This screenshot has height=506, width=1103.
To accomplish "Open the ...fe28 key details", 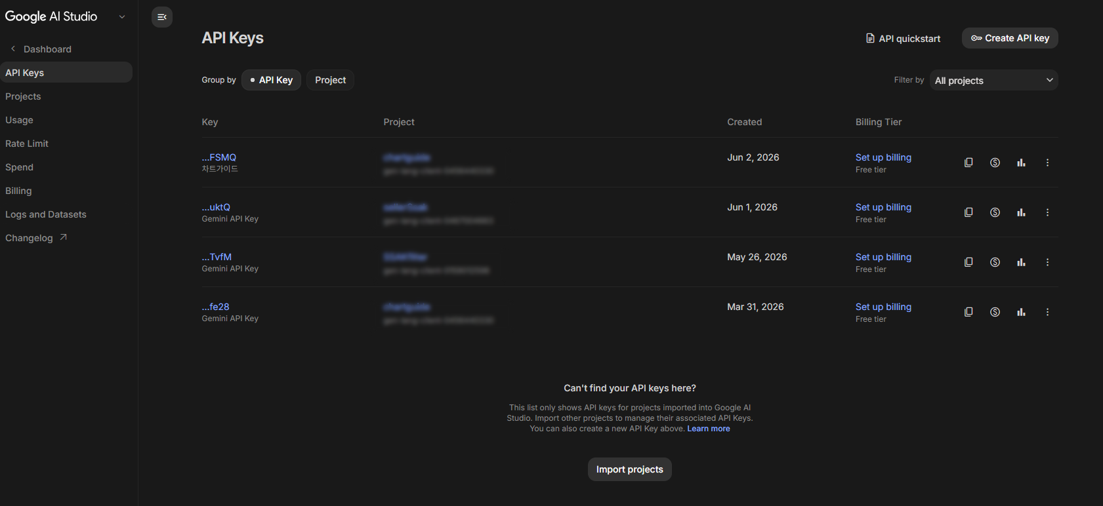I will (x=216, y=307).
